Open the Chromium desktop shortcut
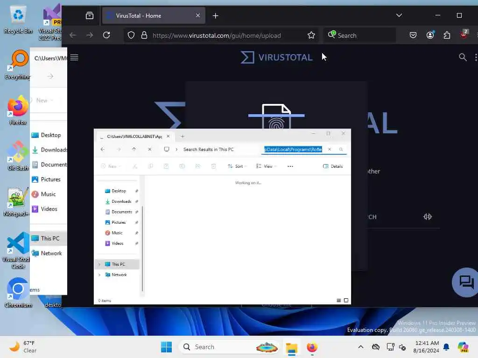478x358 pixels. coord(18,293)
